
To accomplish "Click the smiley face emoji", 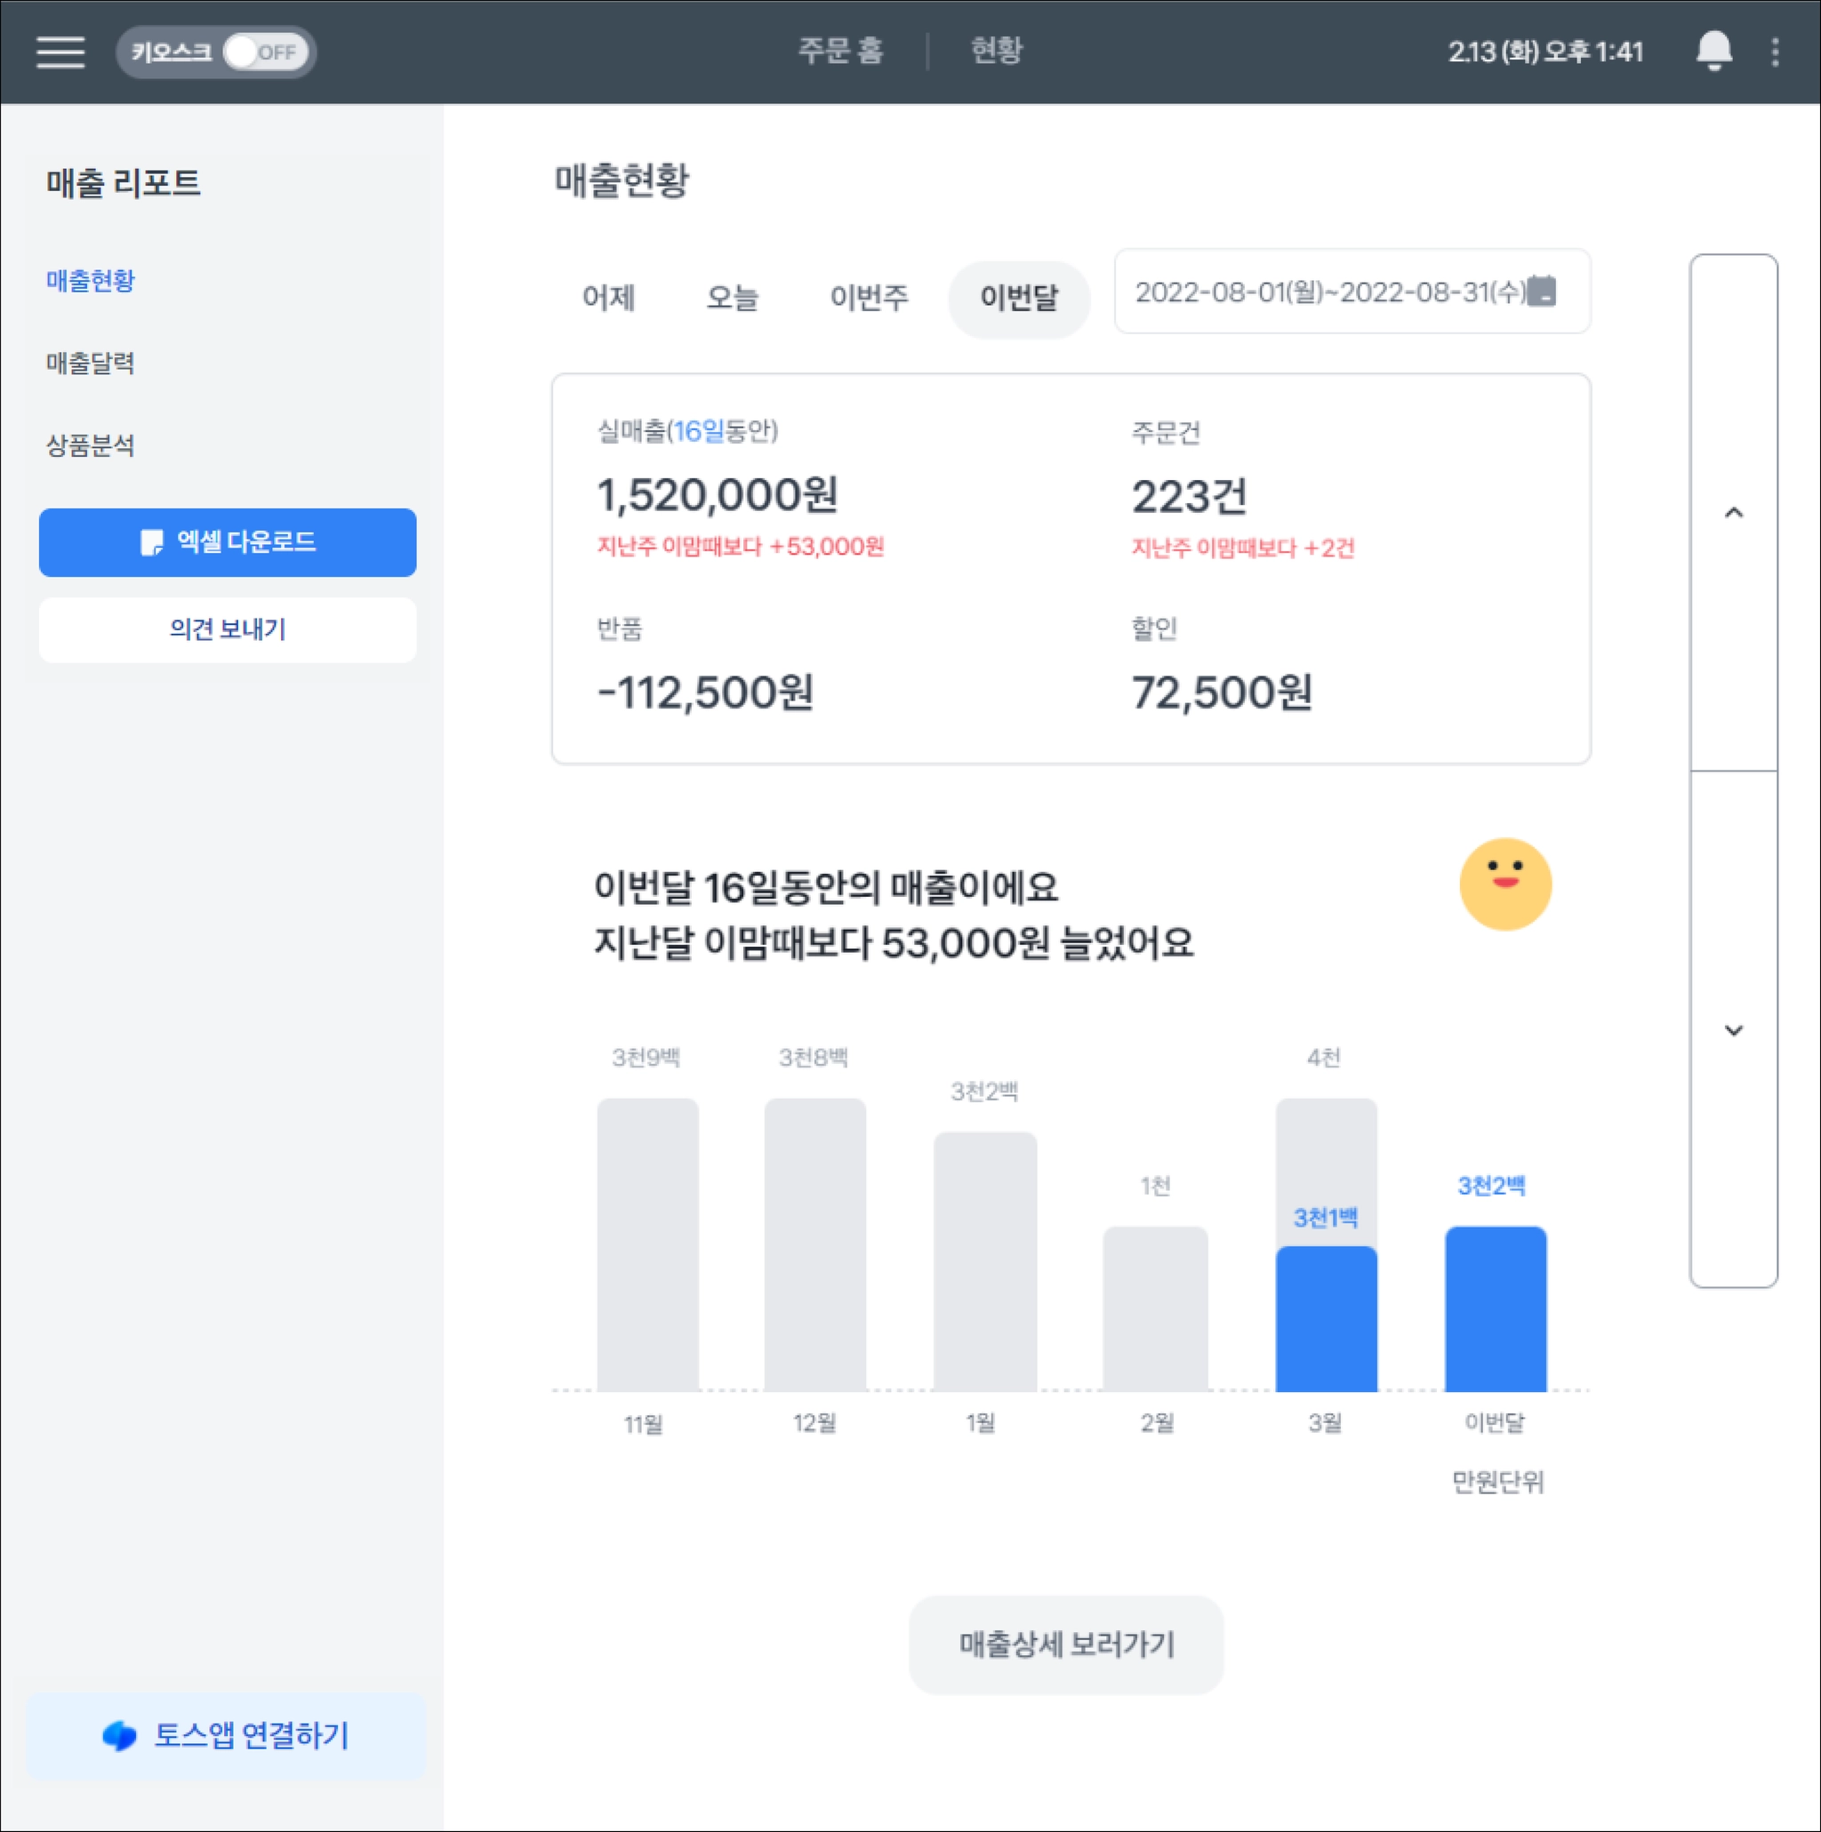I will 1504,884.
